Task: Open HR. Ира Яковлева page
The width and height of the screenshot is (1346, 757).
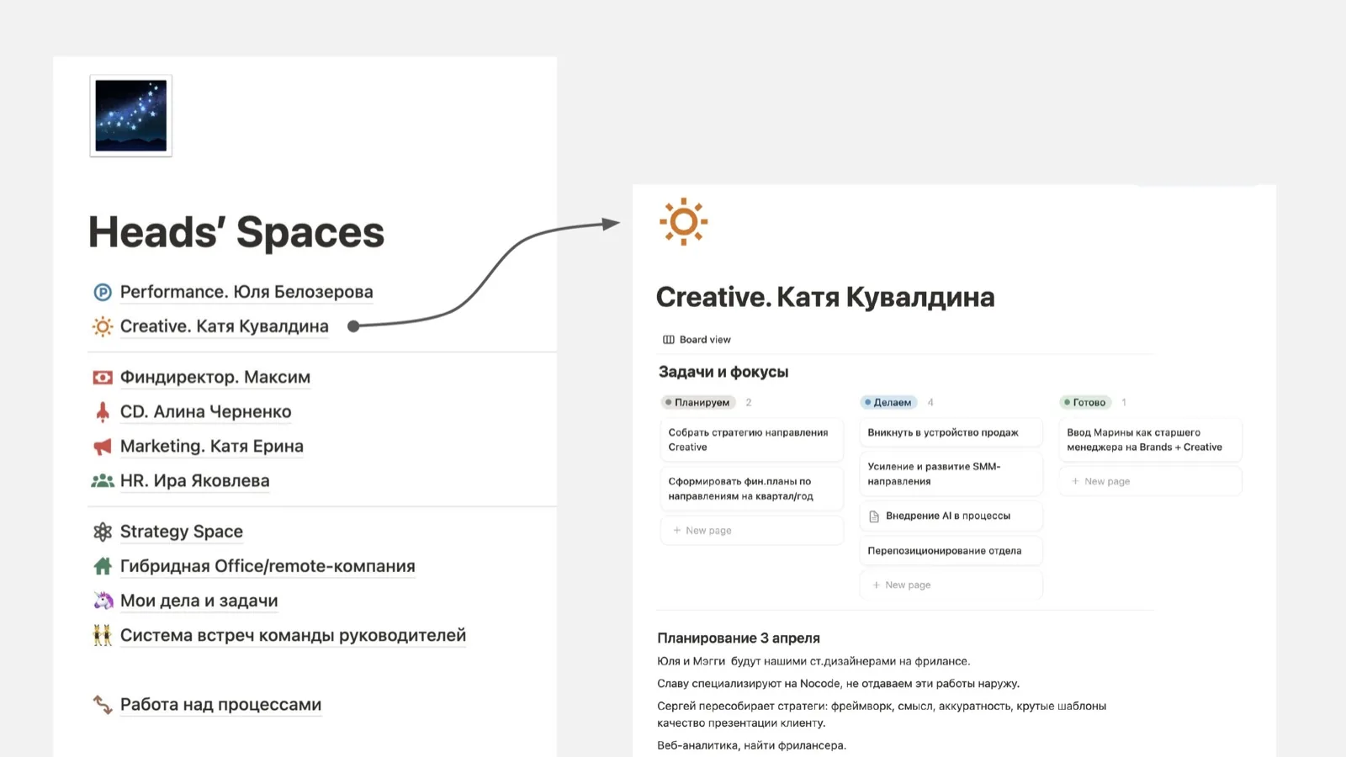Action: click(195, 481)
